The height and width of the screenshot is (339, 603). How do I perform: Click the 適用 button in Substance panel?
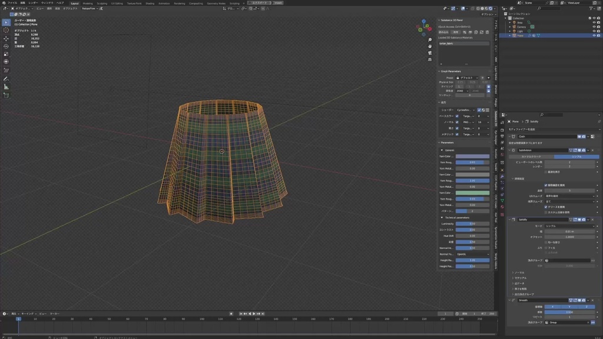(455, 32)
